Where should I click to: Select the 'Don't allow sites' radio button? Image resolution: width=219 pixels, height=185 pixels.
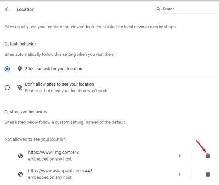(7, 87)
